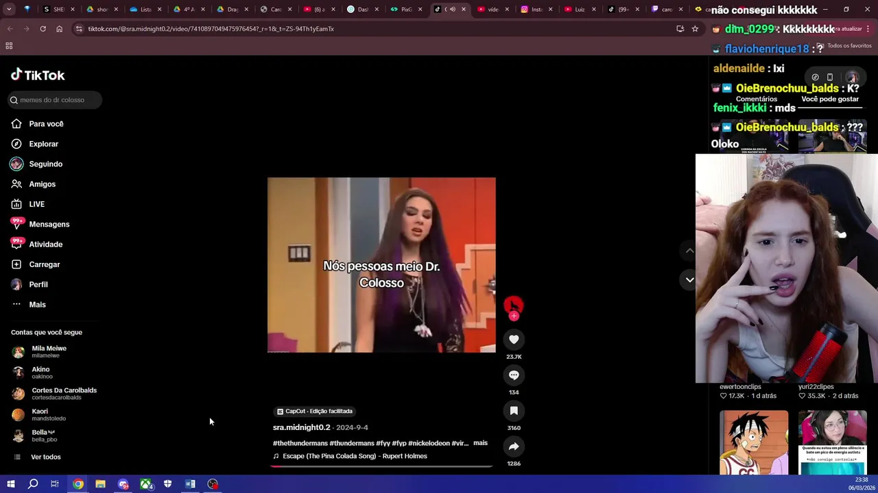
Task: Open Xbox app from the taskbar
Action: (146, 484)
